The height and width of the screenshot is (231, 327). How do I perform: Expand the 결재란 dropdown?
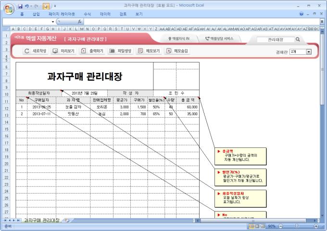(309, 51)
